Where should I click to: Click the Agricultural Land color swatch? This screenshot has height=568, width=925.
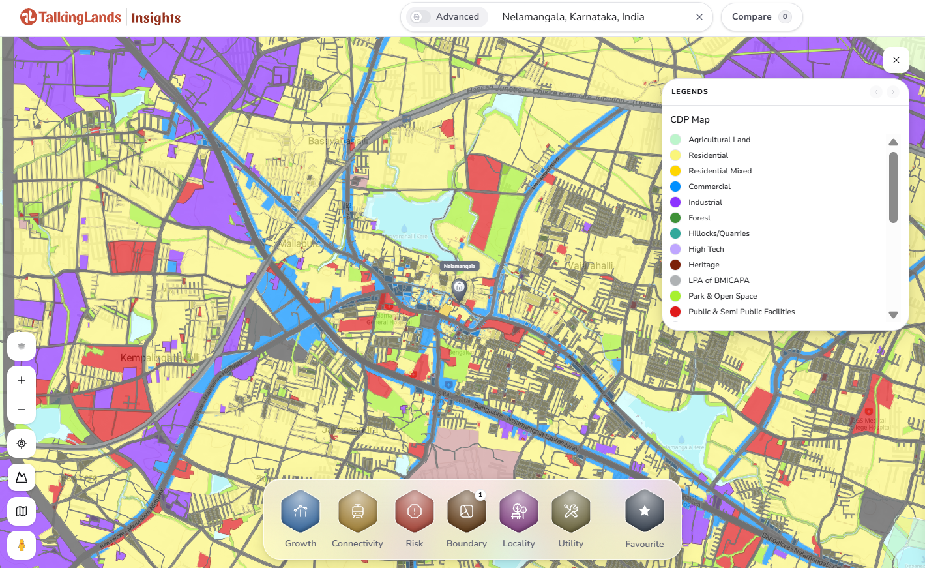pyautogui.click(x=675, y=140)
